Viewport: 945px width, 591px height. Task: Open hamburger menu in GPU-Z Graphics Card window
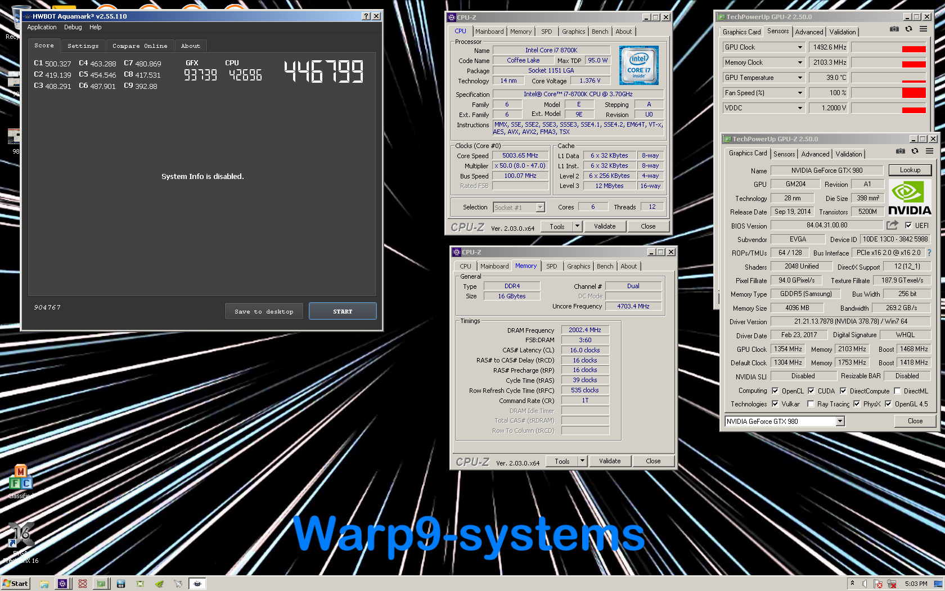(x=929, y=151)
